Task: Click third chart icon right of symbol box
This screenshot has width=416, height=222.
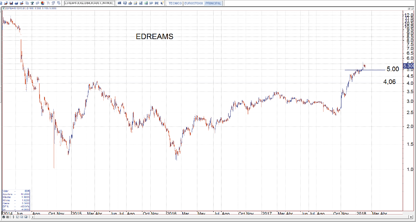Action: coord(130,3)
